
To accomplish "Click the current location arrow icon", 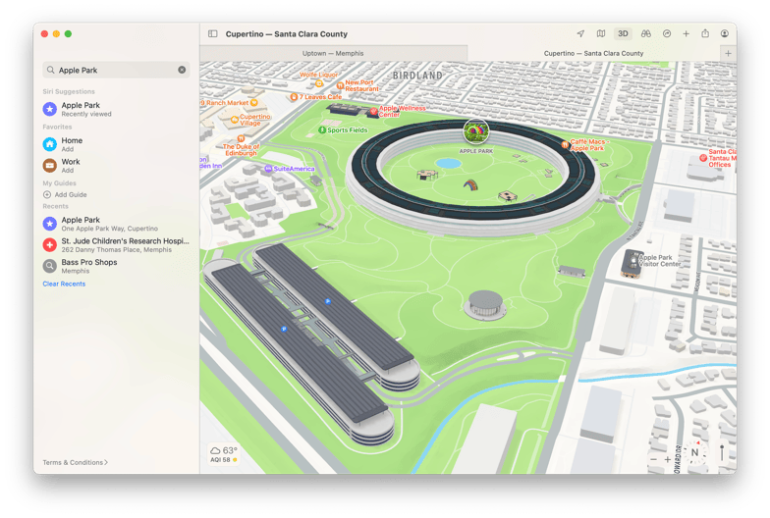I will (580, 33).
